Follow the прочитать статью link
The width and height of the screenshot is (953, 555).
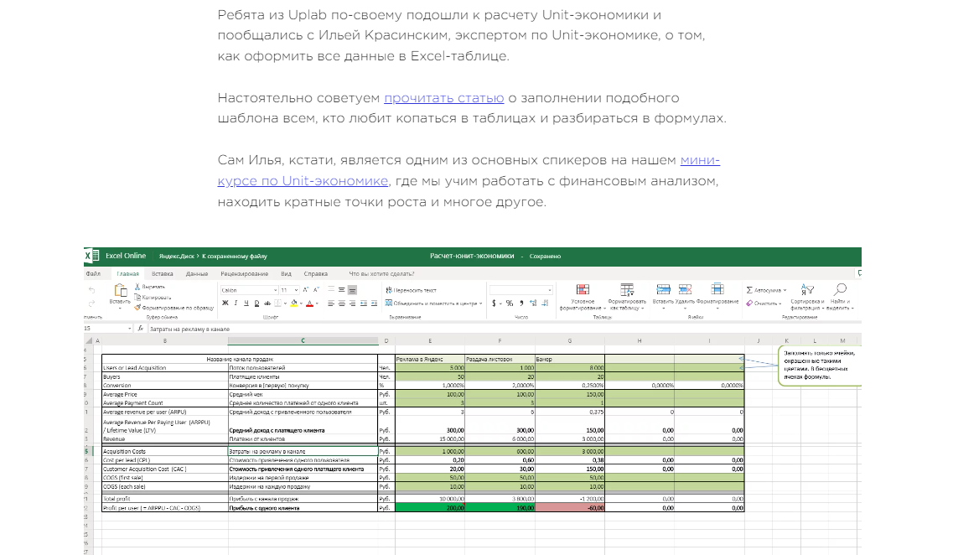(443, 98)
